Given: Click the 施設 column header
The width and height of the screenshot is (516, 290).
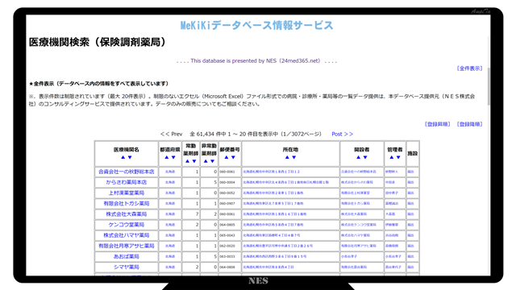Looking at the screenshot, I should click(x=413, y=154).
